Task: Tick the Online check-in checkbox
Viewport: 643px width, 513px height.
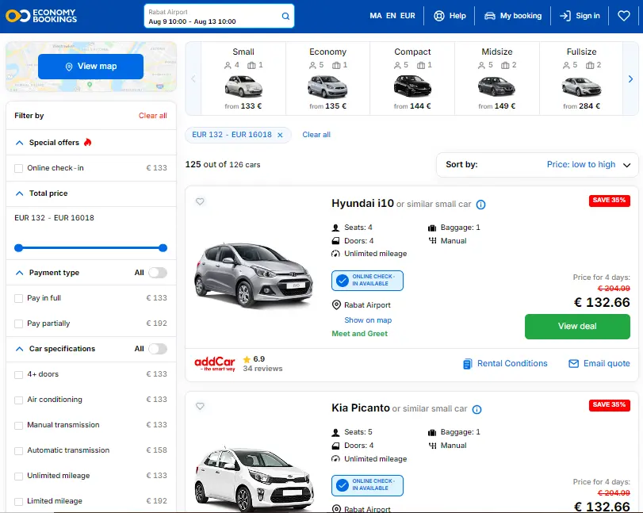Action: pos(18,168)
